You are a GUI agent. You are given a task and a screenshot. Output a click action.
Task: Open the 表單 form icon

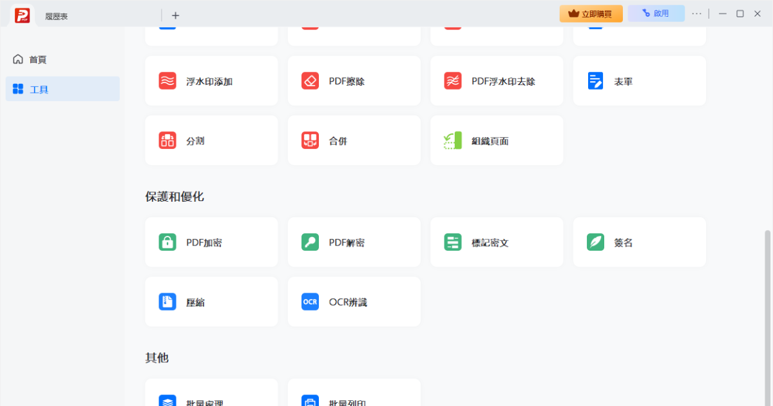pos(595,81)
